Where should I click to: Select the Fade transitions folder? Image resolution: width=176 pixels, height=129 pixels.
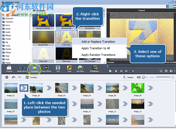(x=7, y=59)
